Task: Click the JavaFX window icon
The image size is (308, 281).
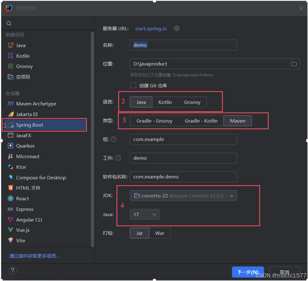Action: coord(11,135)
